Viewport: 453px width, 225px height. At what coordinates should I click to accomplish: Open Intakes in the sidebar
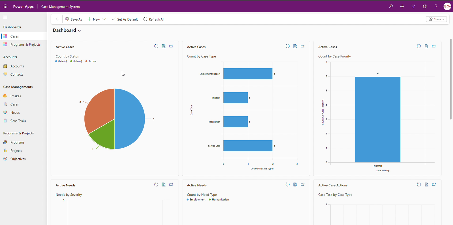[x=16, y=96]
